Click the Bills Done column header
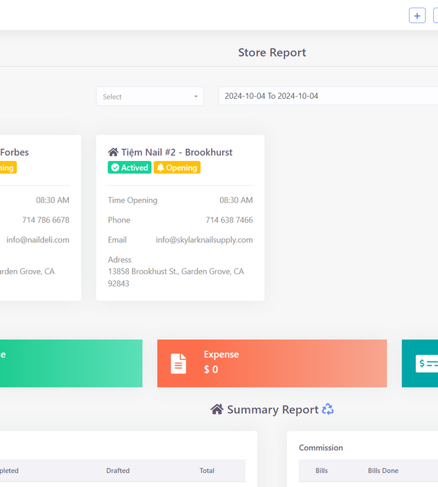Image resolution: width=438 pixels, height=487 pixels. pyautogui.click(x=383, y=470)
